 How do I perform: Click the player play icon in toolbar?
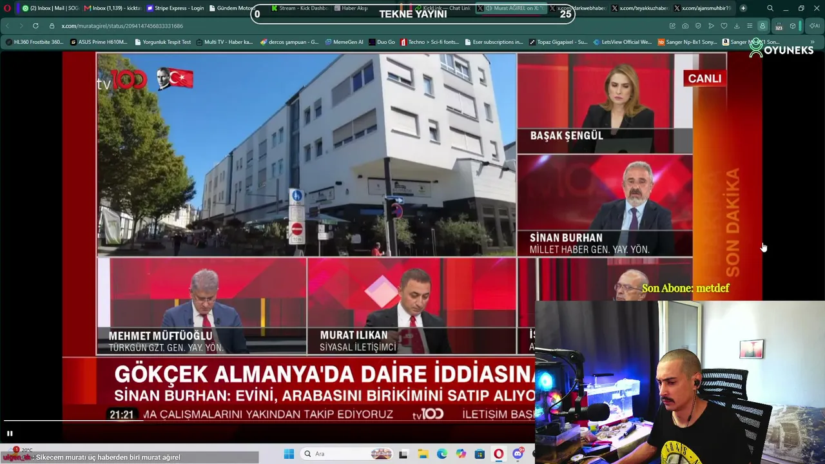point(711,26)
